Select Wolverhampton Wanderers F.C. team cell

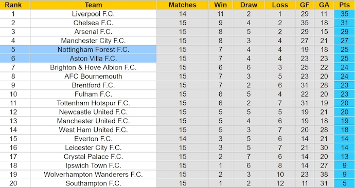(93, 175)
